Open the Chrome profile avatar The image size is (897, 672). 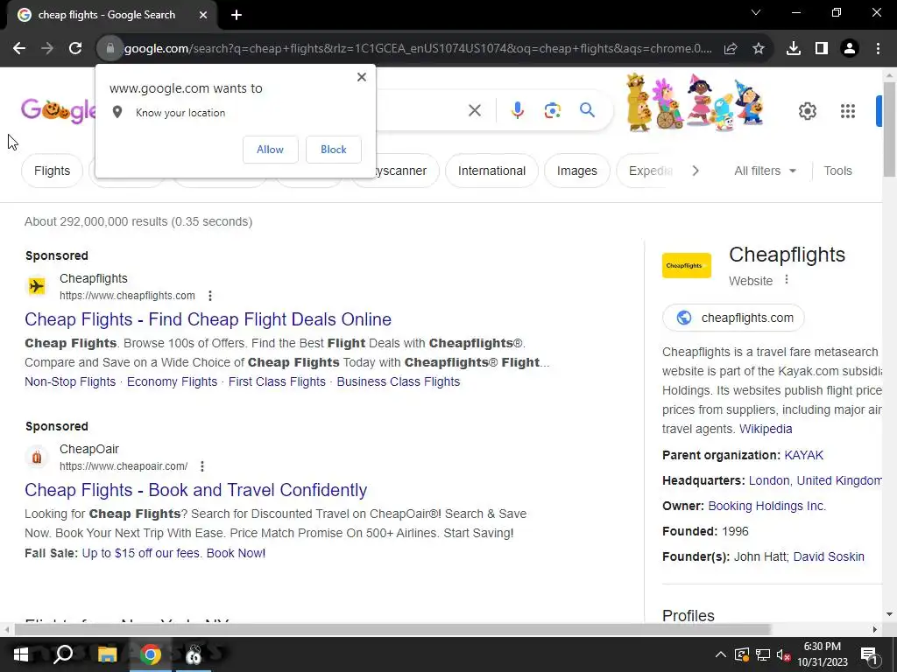[x=850, y=49]
